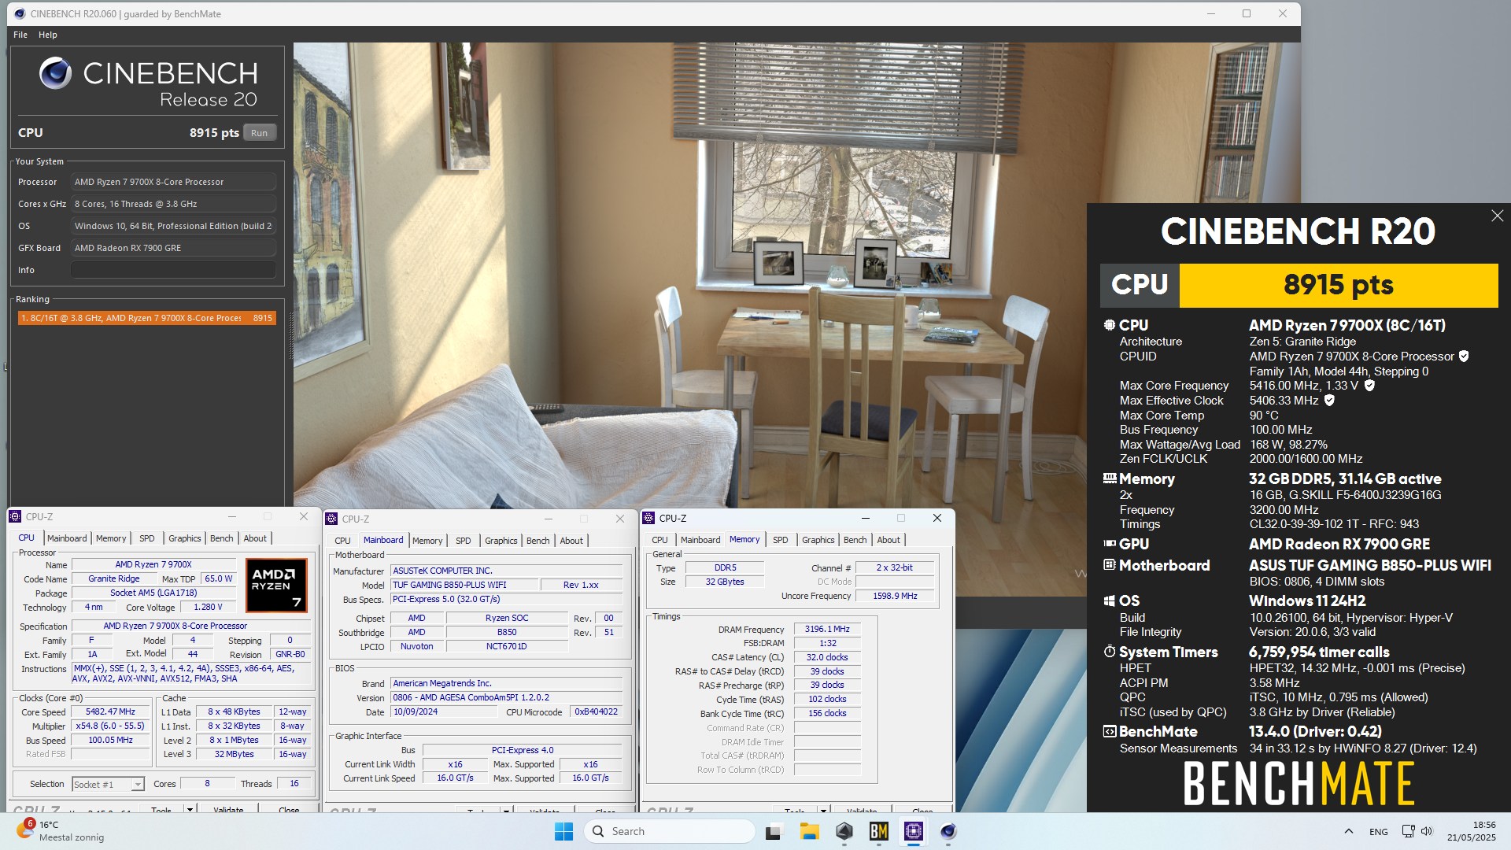Open the File menu in Cinebench

(x=20, y=35)
